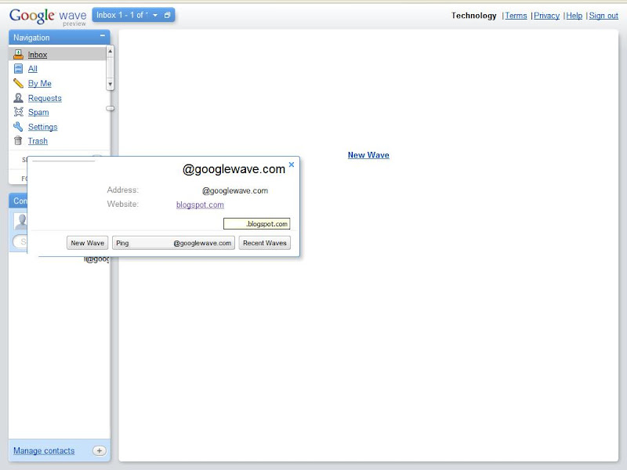Screen dimensions: 627x470
Task: Pop out the Inbox panel window icon
Action: point(167,15)
